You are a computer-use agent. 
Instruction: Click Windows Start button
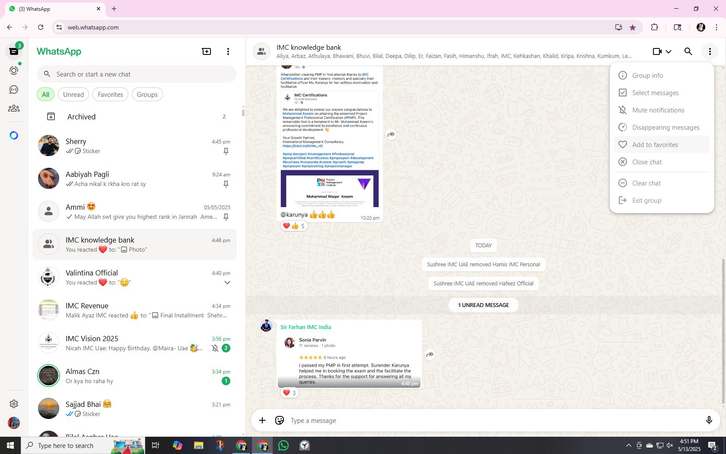[10, 445]
